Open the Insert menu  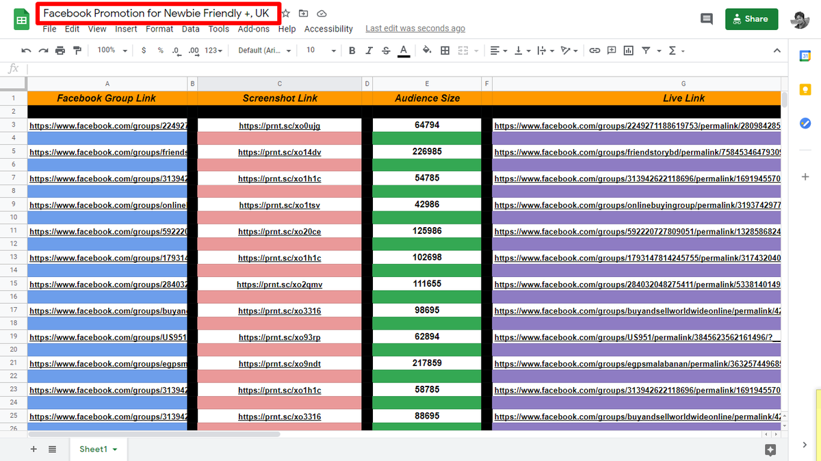[x=126, y=29]
